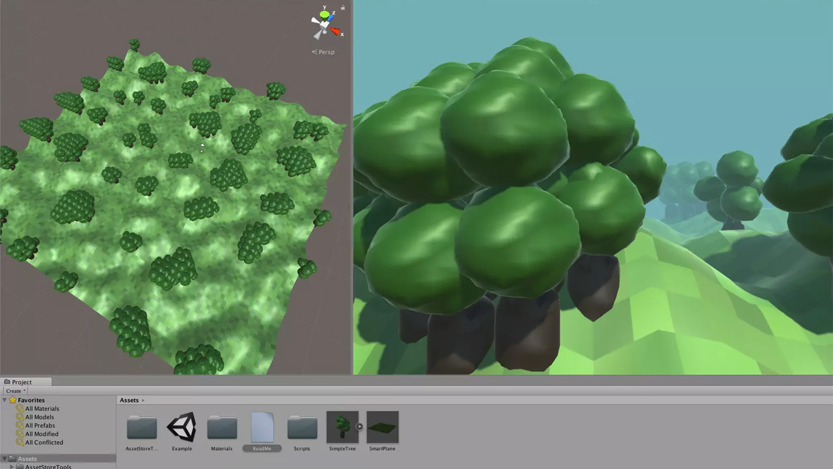Open All Materials saved search

coord(42,408)
